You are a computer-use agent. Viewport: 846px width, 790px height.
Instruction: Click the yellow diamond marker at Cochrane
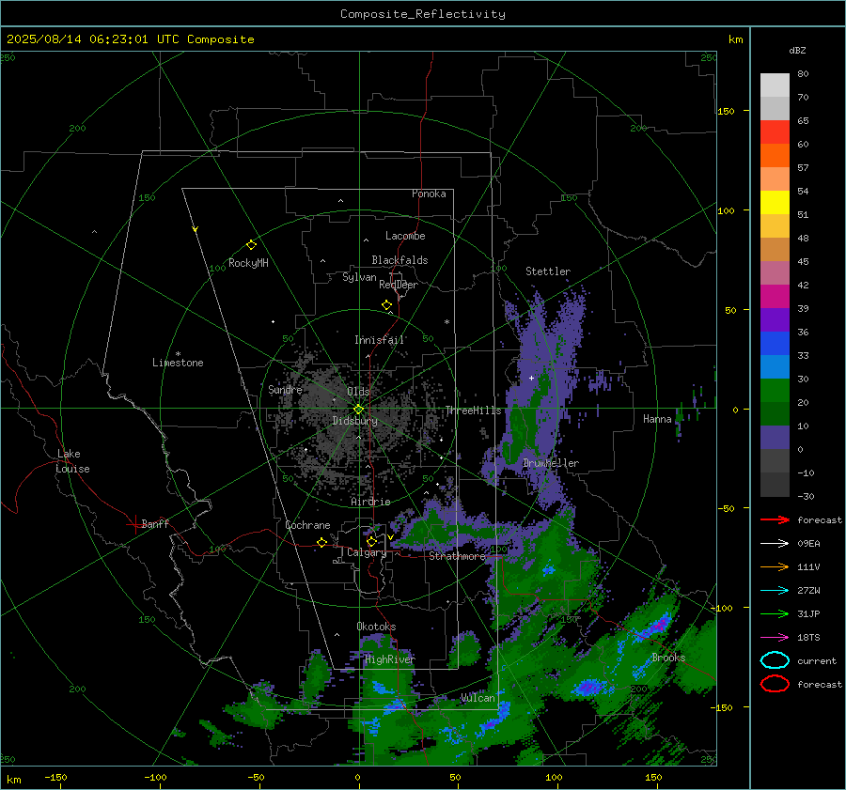click(322, 542)
